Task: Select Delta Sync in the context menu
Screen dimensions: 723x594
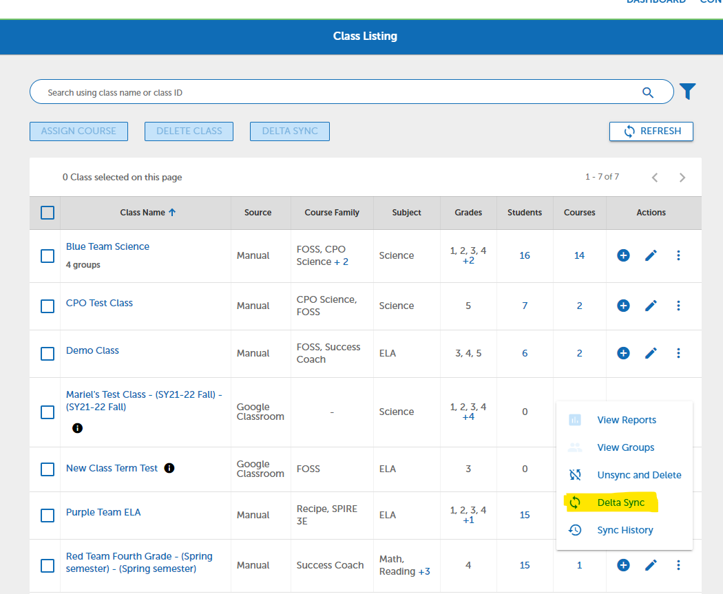Action: point(625,502)
